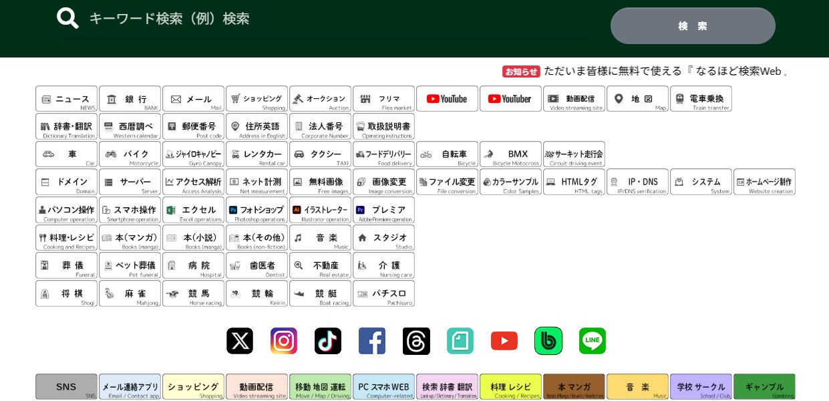Click the お知らせ notice badge

521,72
